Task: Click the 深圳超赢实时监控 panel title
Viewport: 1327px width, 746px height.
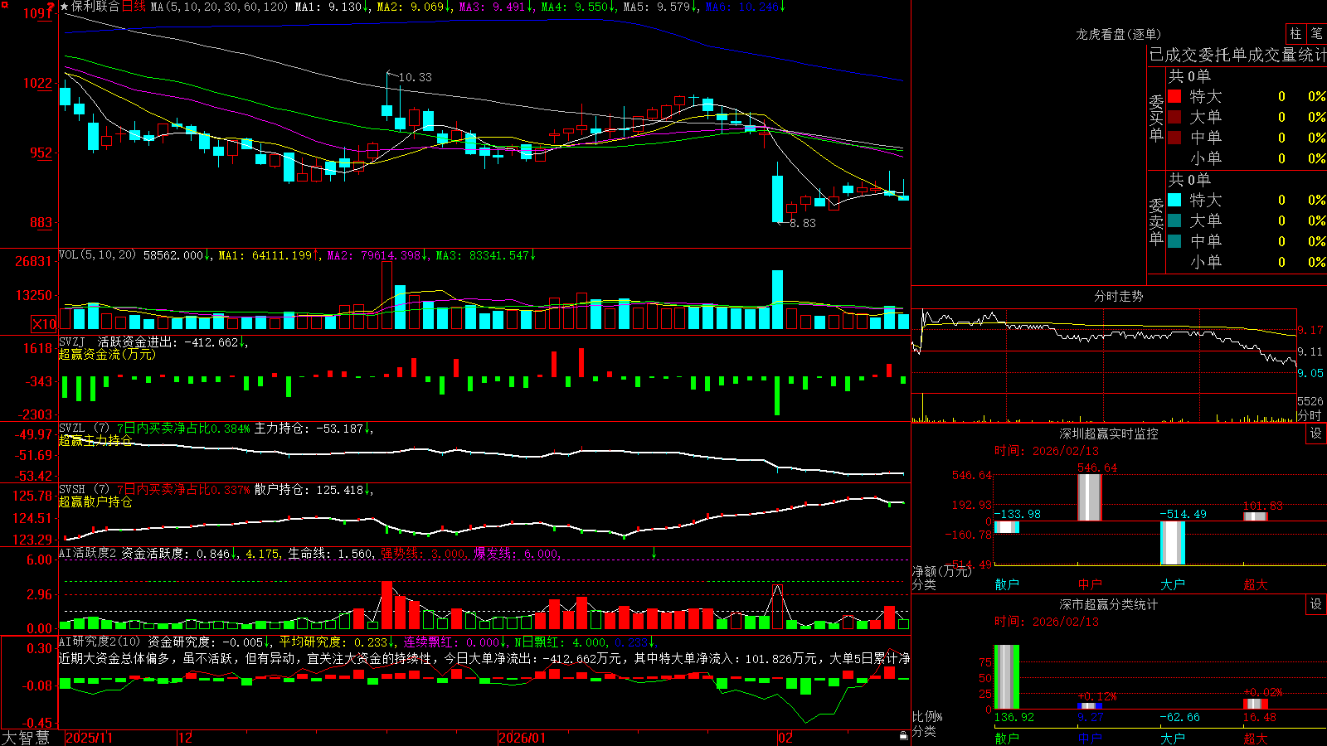Action: click(1108, 434)
